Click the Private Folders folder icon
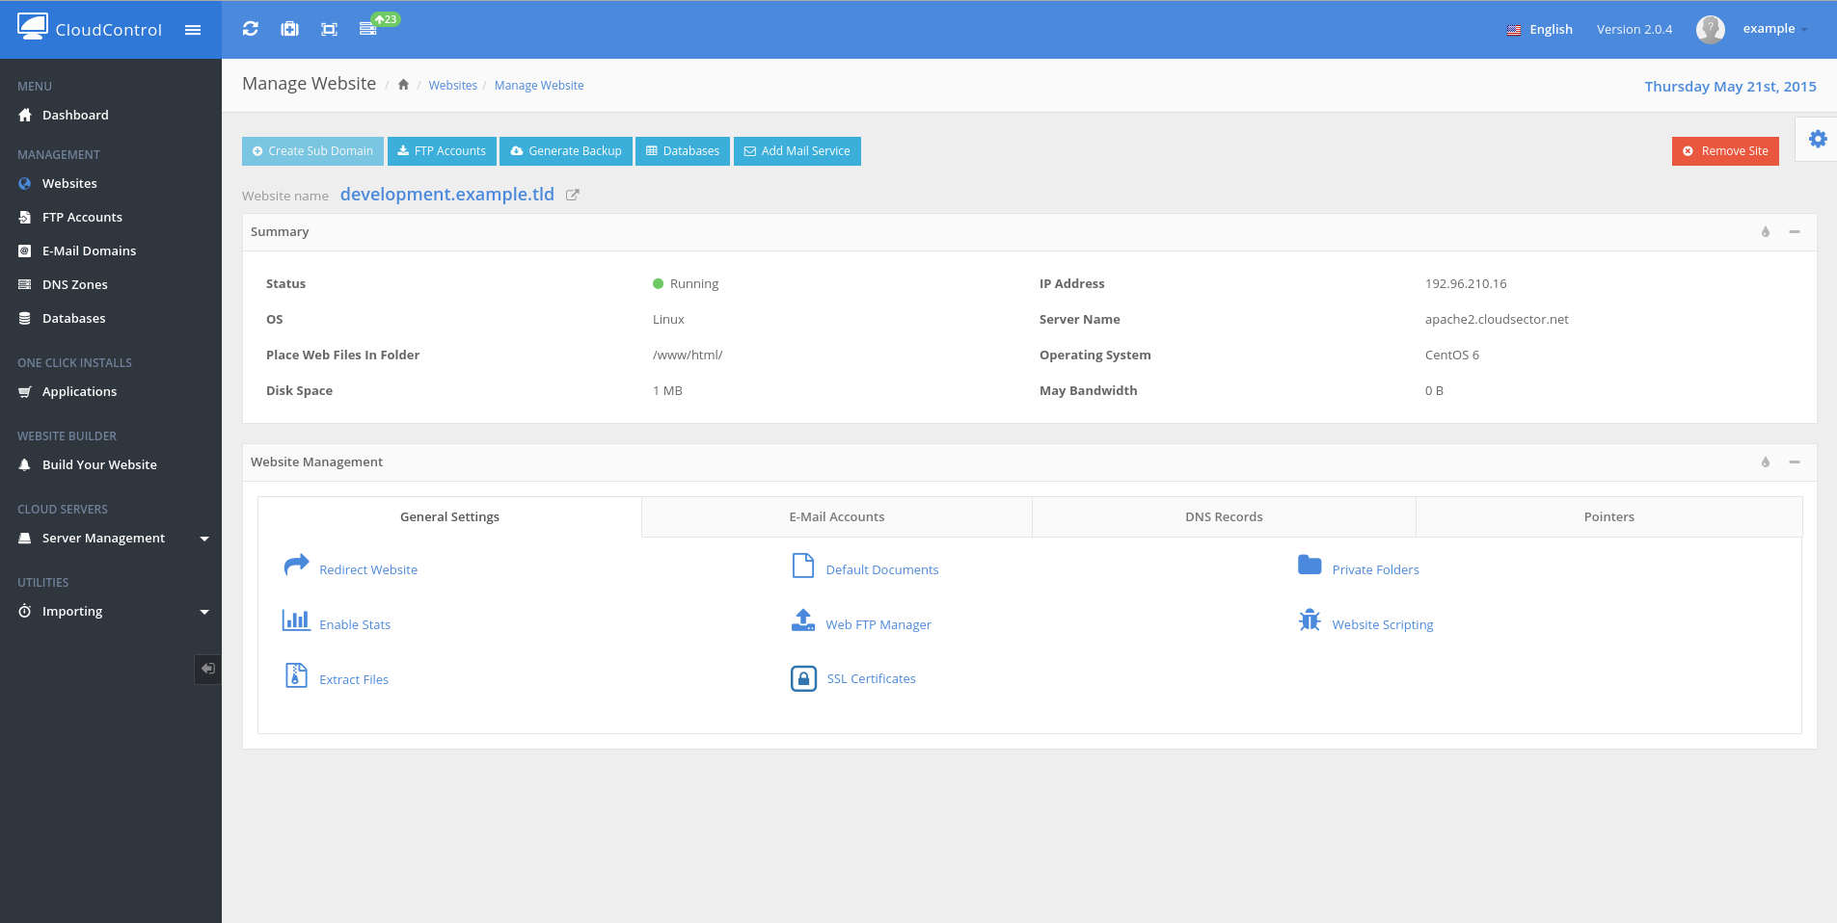Screen dimensions: 1837x923 click(1310, 565)
